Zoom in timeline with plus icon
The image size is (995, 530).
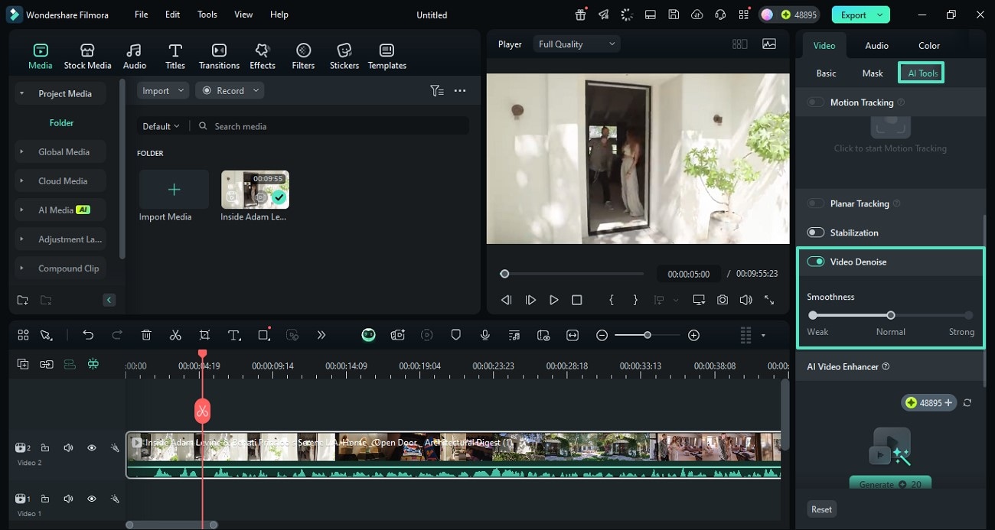coord(693,335)
